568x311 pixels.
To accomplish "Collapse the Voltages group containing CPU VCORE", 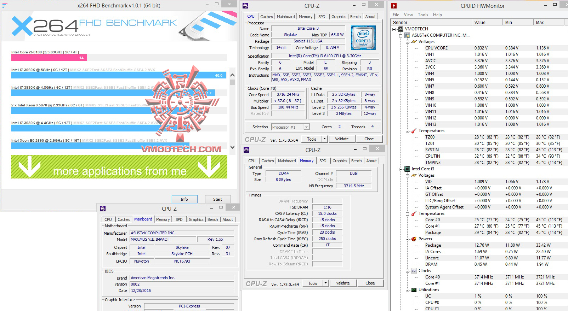I will coord(408,42).
